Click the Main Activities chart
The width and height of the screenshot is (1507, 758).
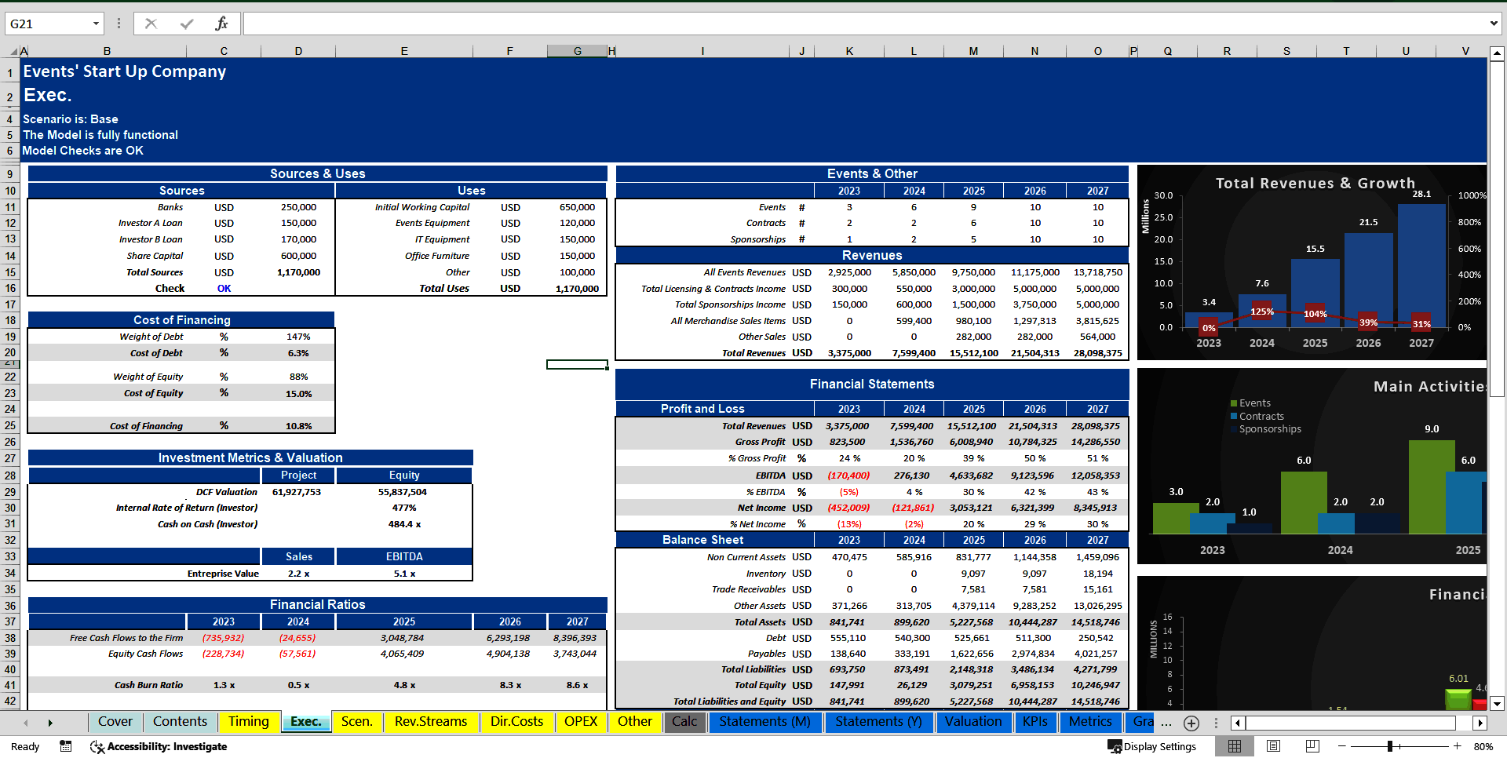tap(1312, 466)
